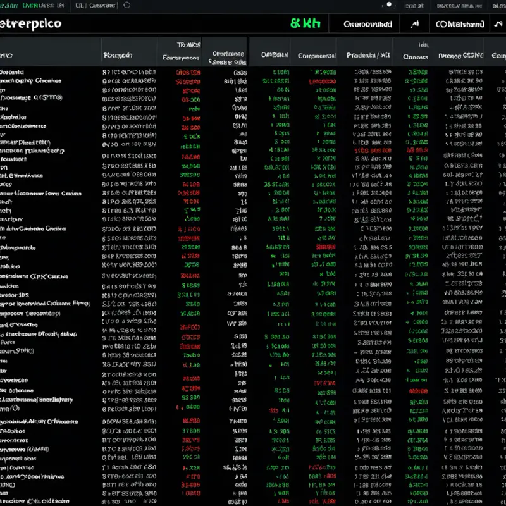This screenshot has width=506, height=506.
Task: Click the small circle icon in the top bar
Action: click(127, 5)
